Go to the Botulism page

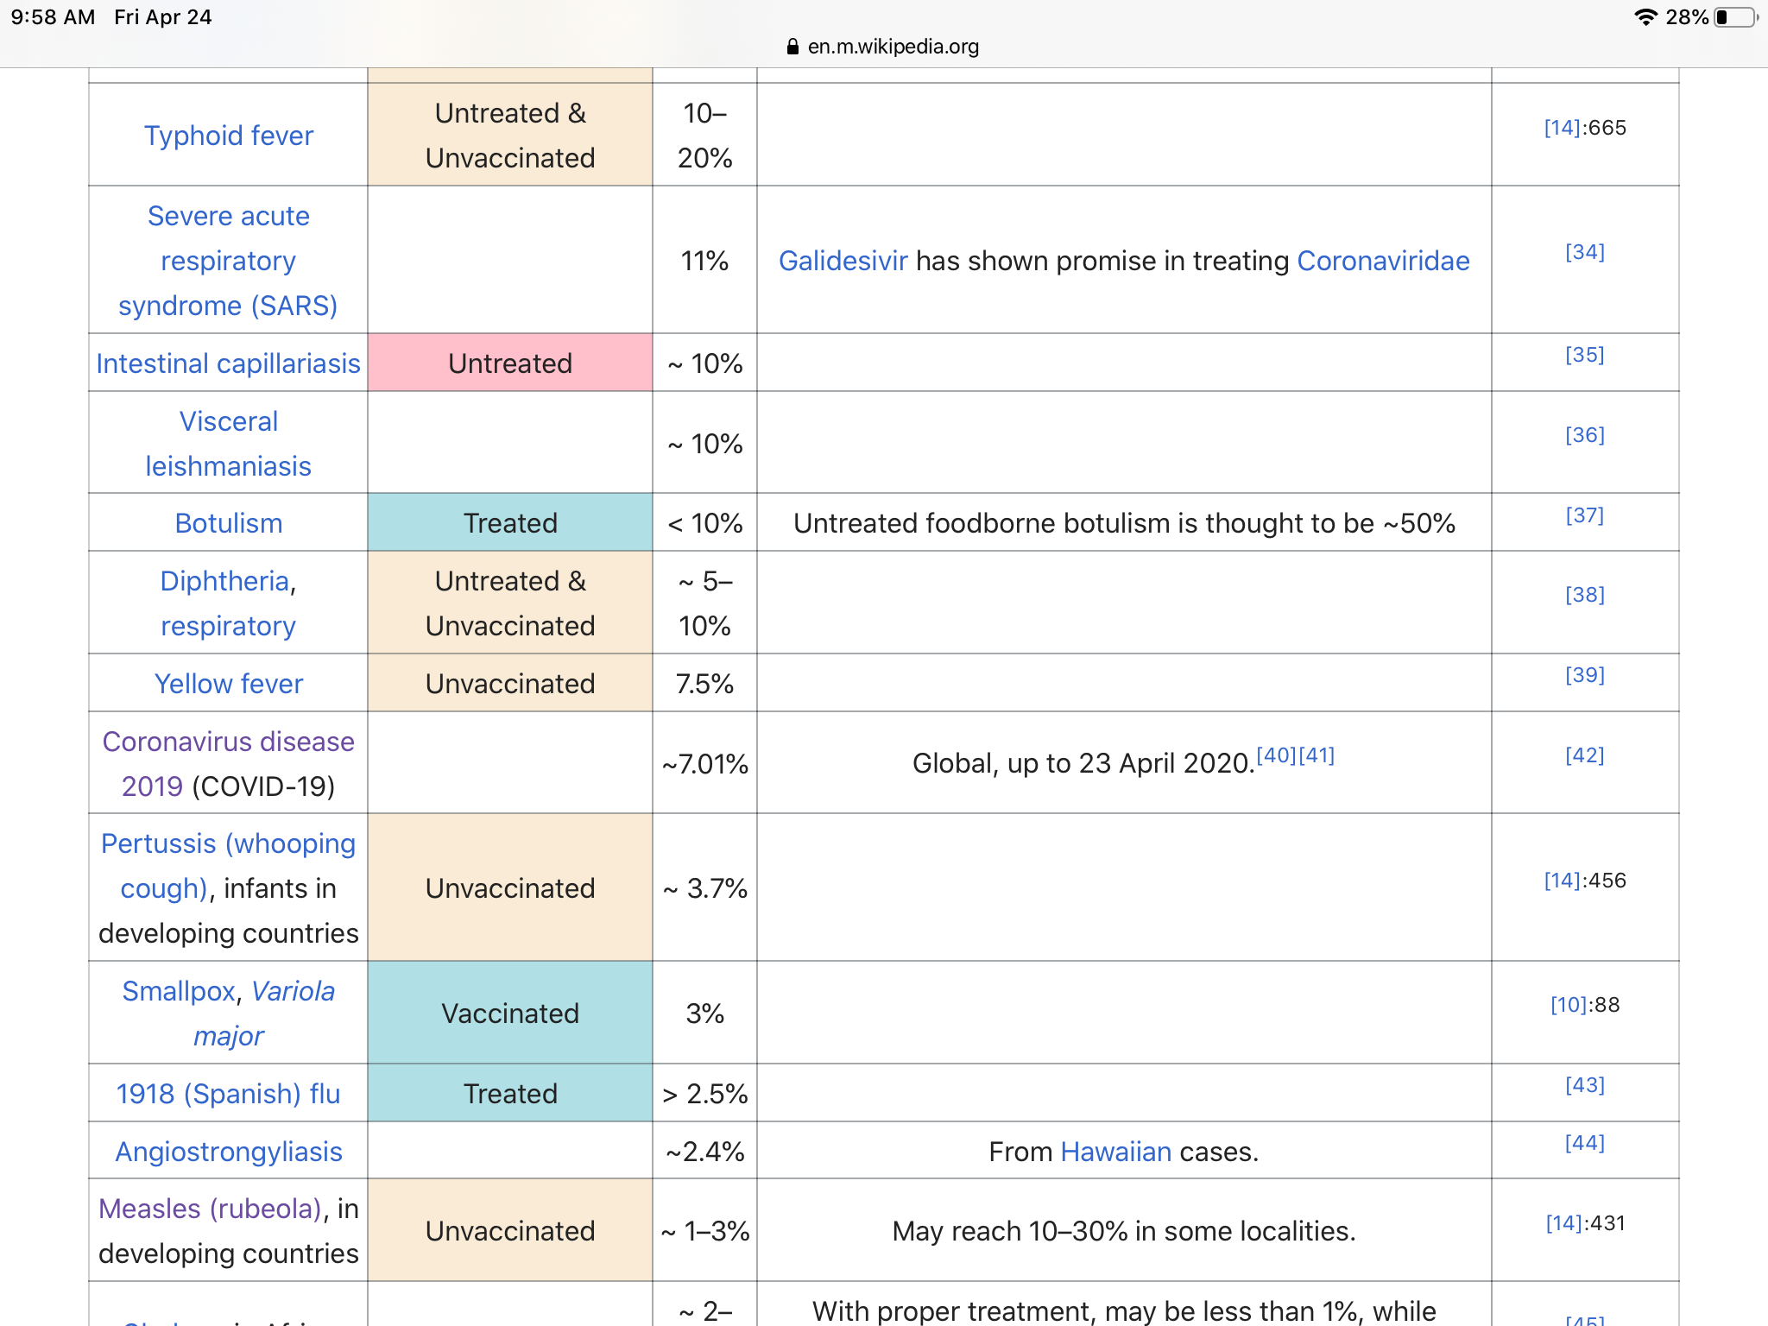(x=228, y=523)
